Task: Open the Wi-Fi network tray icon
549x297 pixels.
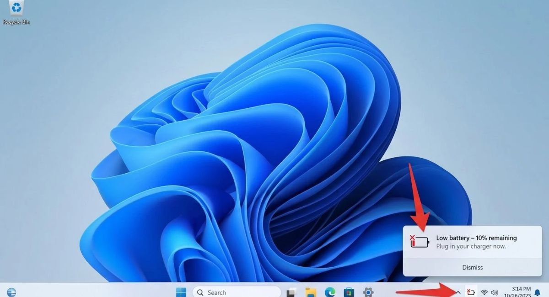Action: point(484,292)
